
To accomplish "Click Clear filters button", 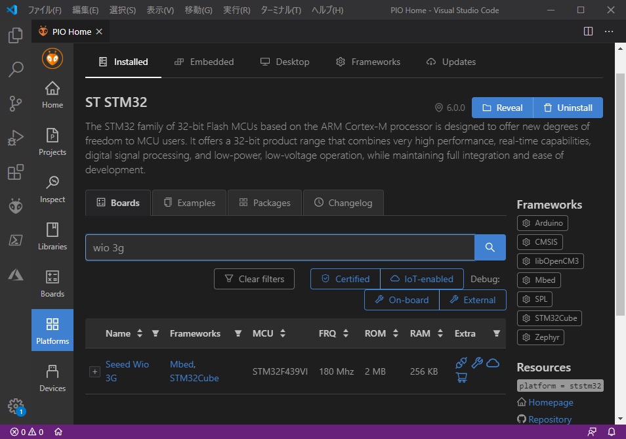I will (x=254, y=279).
